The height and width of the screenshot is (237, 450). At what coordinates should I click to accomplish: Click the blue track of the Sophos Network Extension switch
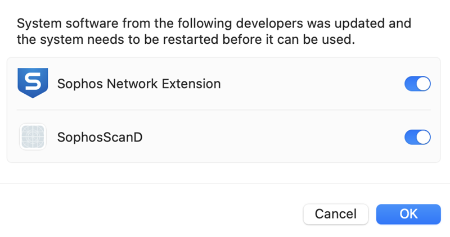point(410,84)
